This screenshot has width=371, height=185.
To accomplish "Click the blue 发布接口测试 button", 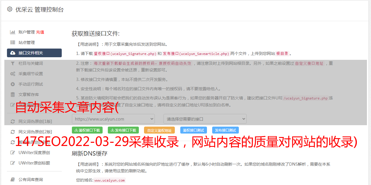I will (225, 130).
